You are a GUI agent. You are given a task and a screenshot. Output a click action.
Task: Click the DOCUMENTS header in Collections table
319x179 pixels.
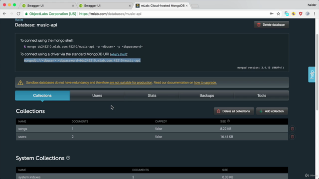coord(80,121)
